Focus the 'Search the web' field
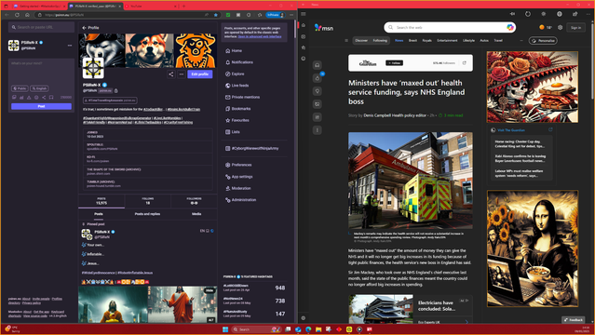This screenshot has width=595, height=335. pos(450,27)
